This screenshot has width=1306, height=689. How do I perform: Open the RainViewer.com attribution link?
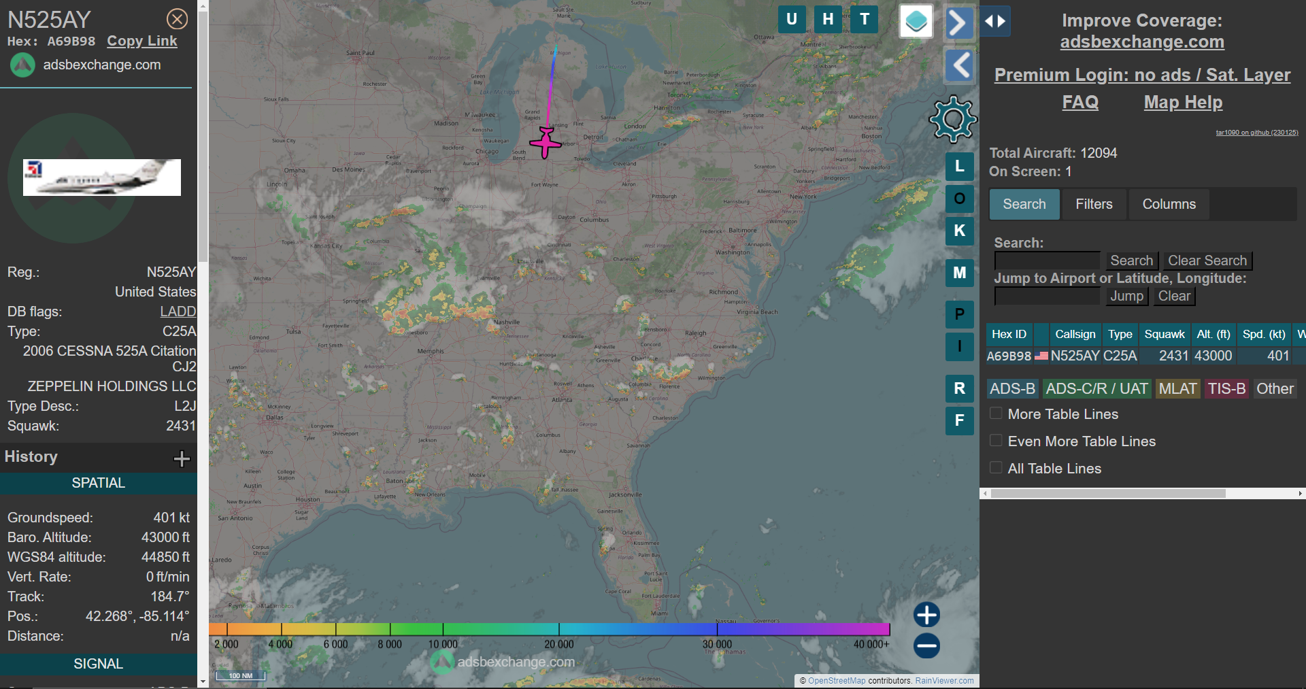click(x=944, y=681)
